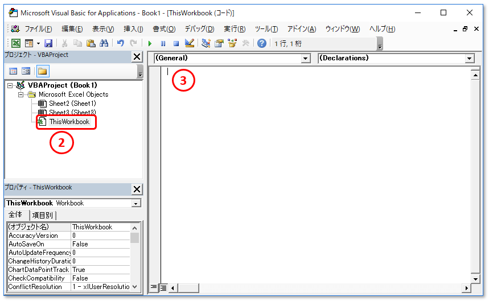Screen dimensions: 489x301
Task: Click the CheckCompatibility False value cell
Action: pyautogui.click(x=100, y=278)
